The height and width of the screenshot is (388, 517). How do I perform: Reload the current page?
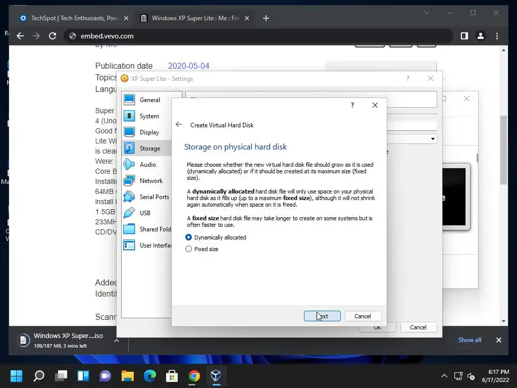pos(53,36)
